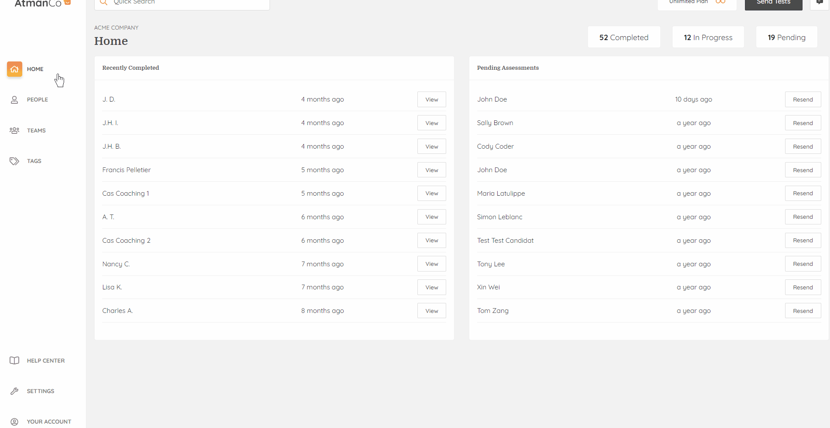Resend to John Doe from 10 days ago
This screenshot has width=830, height=428.
(x=803, y=99)
